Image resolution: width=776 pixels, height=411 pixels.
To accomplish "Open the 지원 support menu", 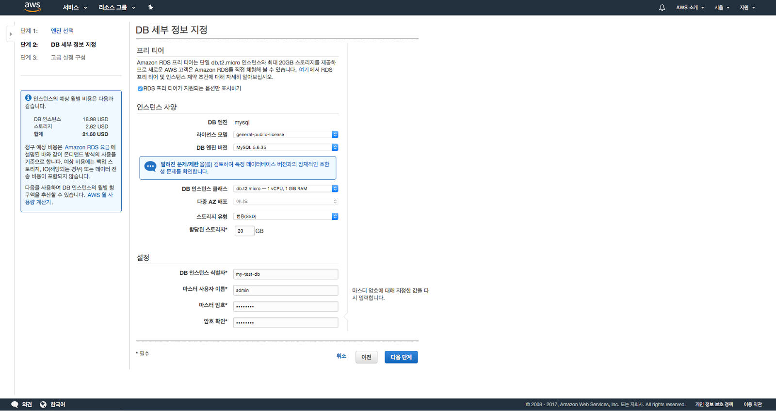I will pyautogui.click(x=747, y=8).
